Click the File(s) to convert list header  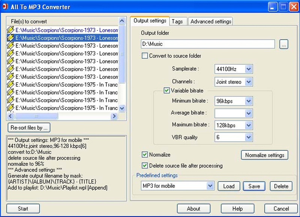63,21
